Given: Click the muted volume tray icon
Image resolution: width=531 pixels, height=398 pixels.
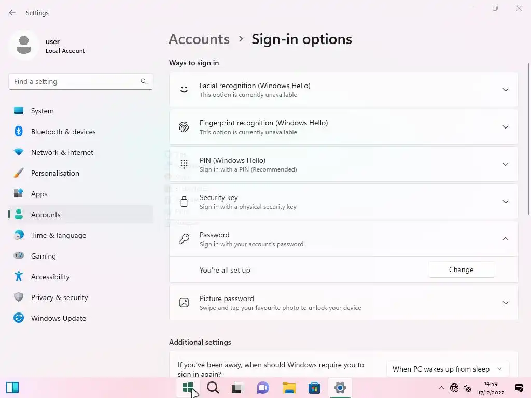Looking at the screenshot, I should pos(467,388).
